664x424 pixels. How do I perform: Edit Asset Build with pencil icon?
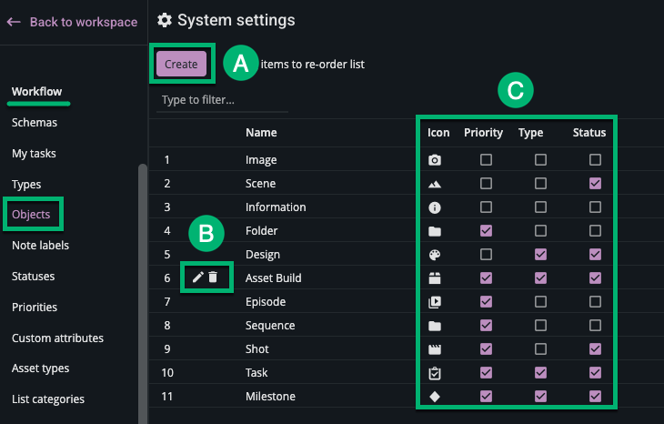click(197, 277)
